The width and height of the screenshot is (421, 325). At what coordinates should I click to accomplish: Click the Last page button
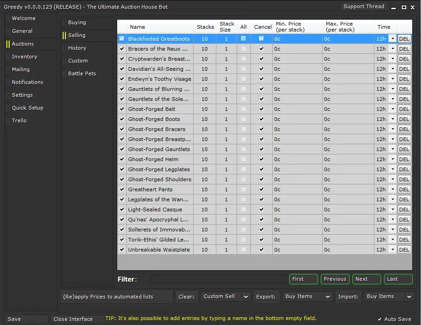tap(398, 279)
